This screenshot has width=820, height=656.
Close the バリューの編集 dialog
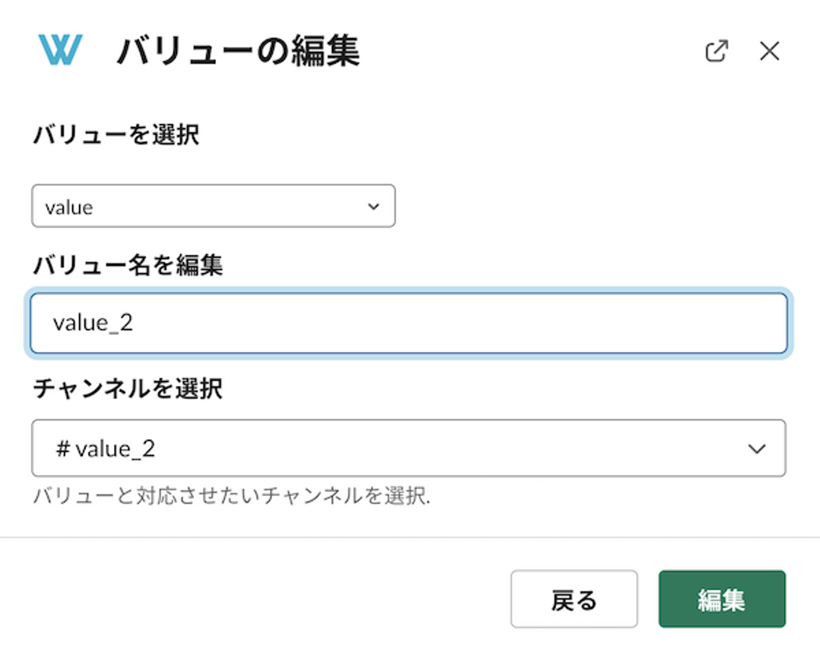(769, 51)
